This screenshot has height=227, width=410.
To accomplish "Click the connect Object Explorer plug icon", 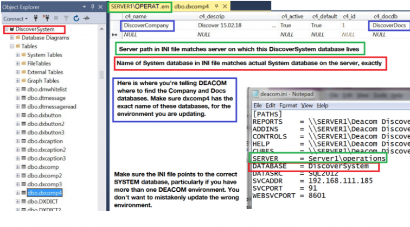I will (x=36, y=18).
